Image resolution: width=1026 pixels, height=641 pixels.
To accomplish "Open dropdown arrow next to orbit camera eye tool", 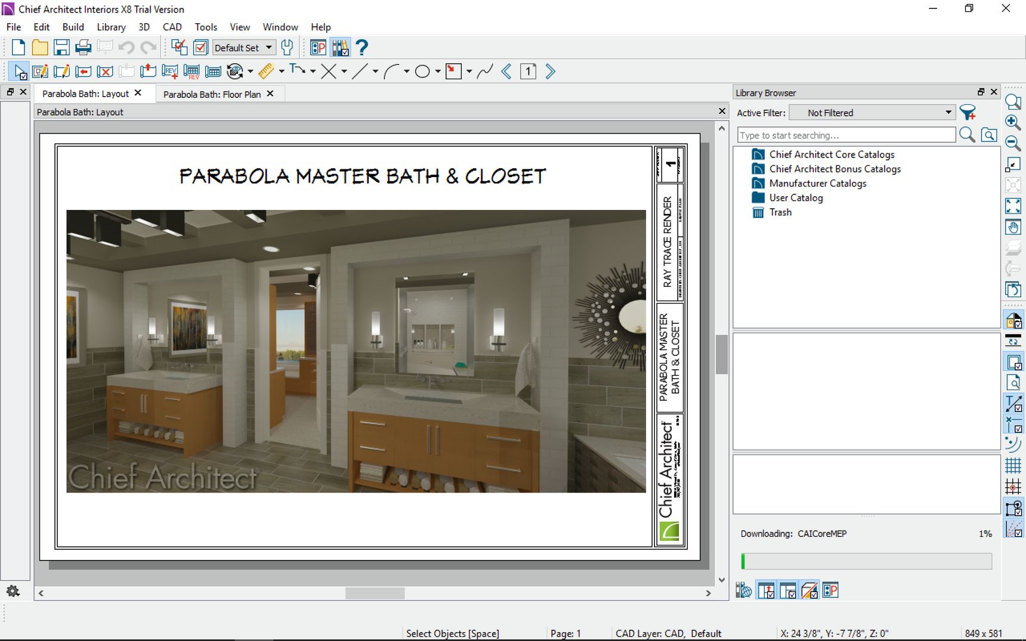I will [250, 72].
